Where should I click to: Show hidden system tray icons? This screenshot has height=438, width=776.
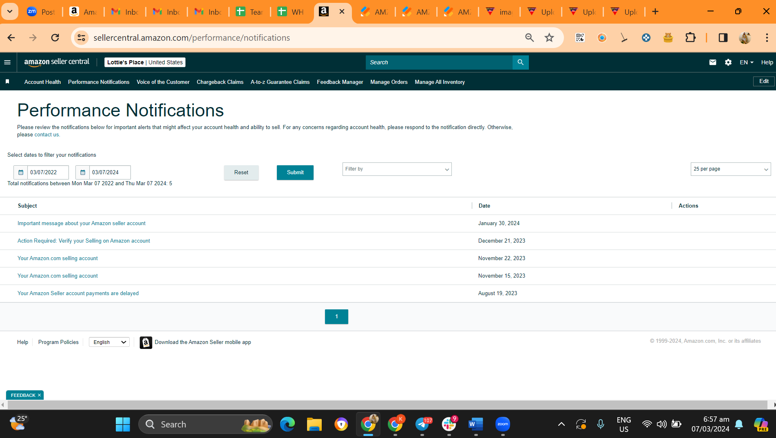[562, 424]
